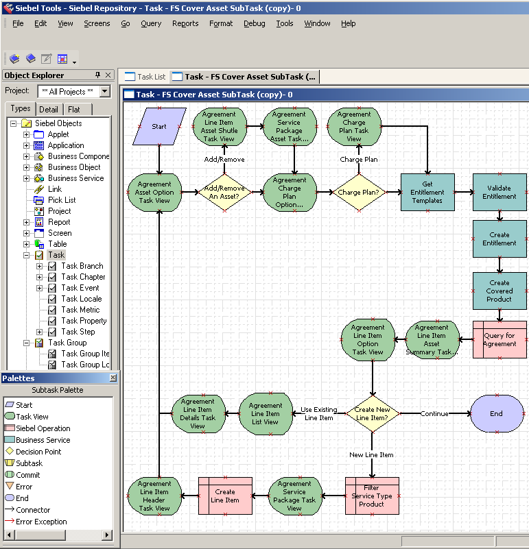The image size is (529, 549).
Task: Select the Create New Line Item? decision node
Action: 373,413
